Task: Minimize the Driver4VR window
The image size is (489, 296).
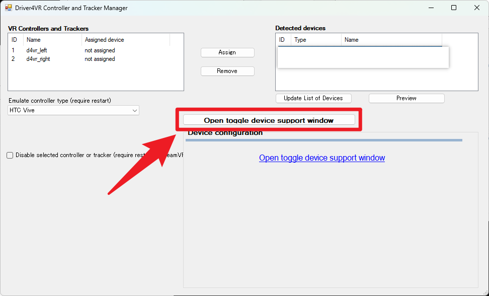Action: [x=431, y=8]
